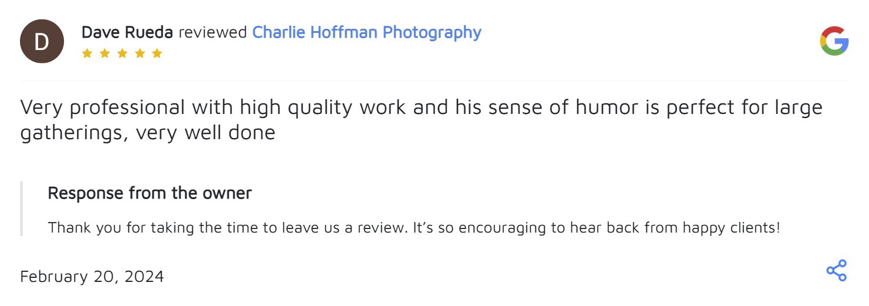
Task: Click the reviewer name Dave Rueda
Action: (127, 32)
